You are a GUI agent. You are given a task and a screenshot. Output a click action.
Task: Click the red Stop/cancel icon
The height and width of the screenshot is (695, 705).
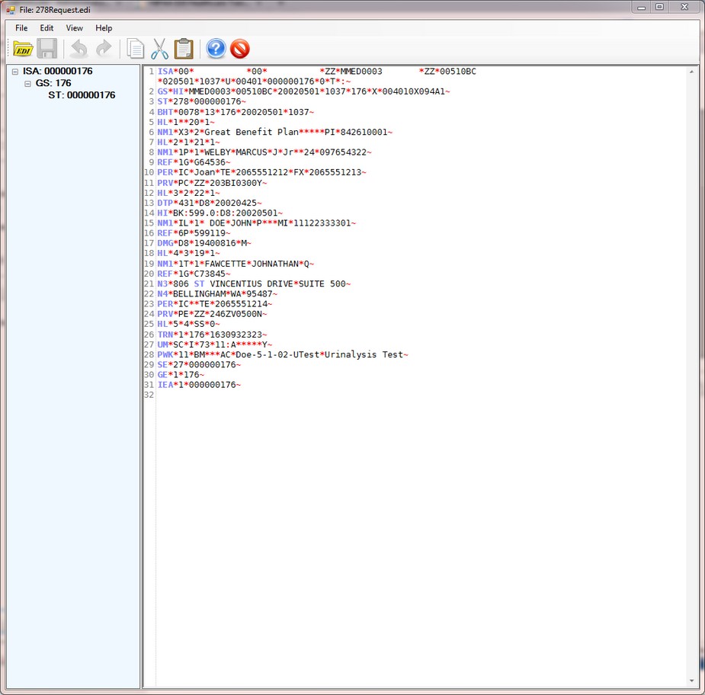click(240, 49)
